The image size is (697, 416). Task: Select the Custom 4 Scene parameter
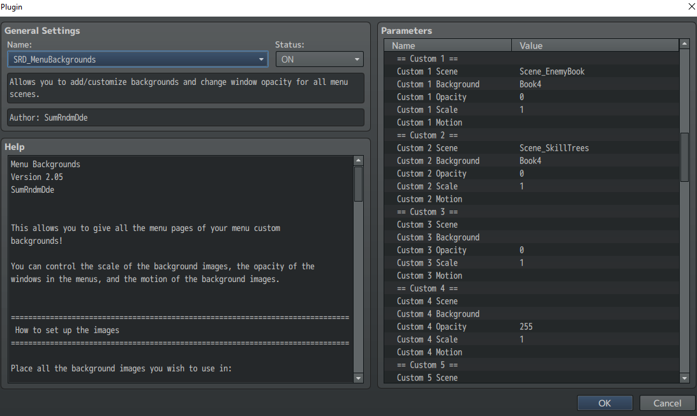[532, 301]
